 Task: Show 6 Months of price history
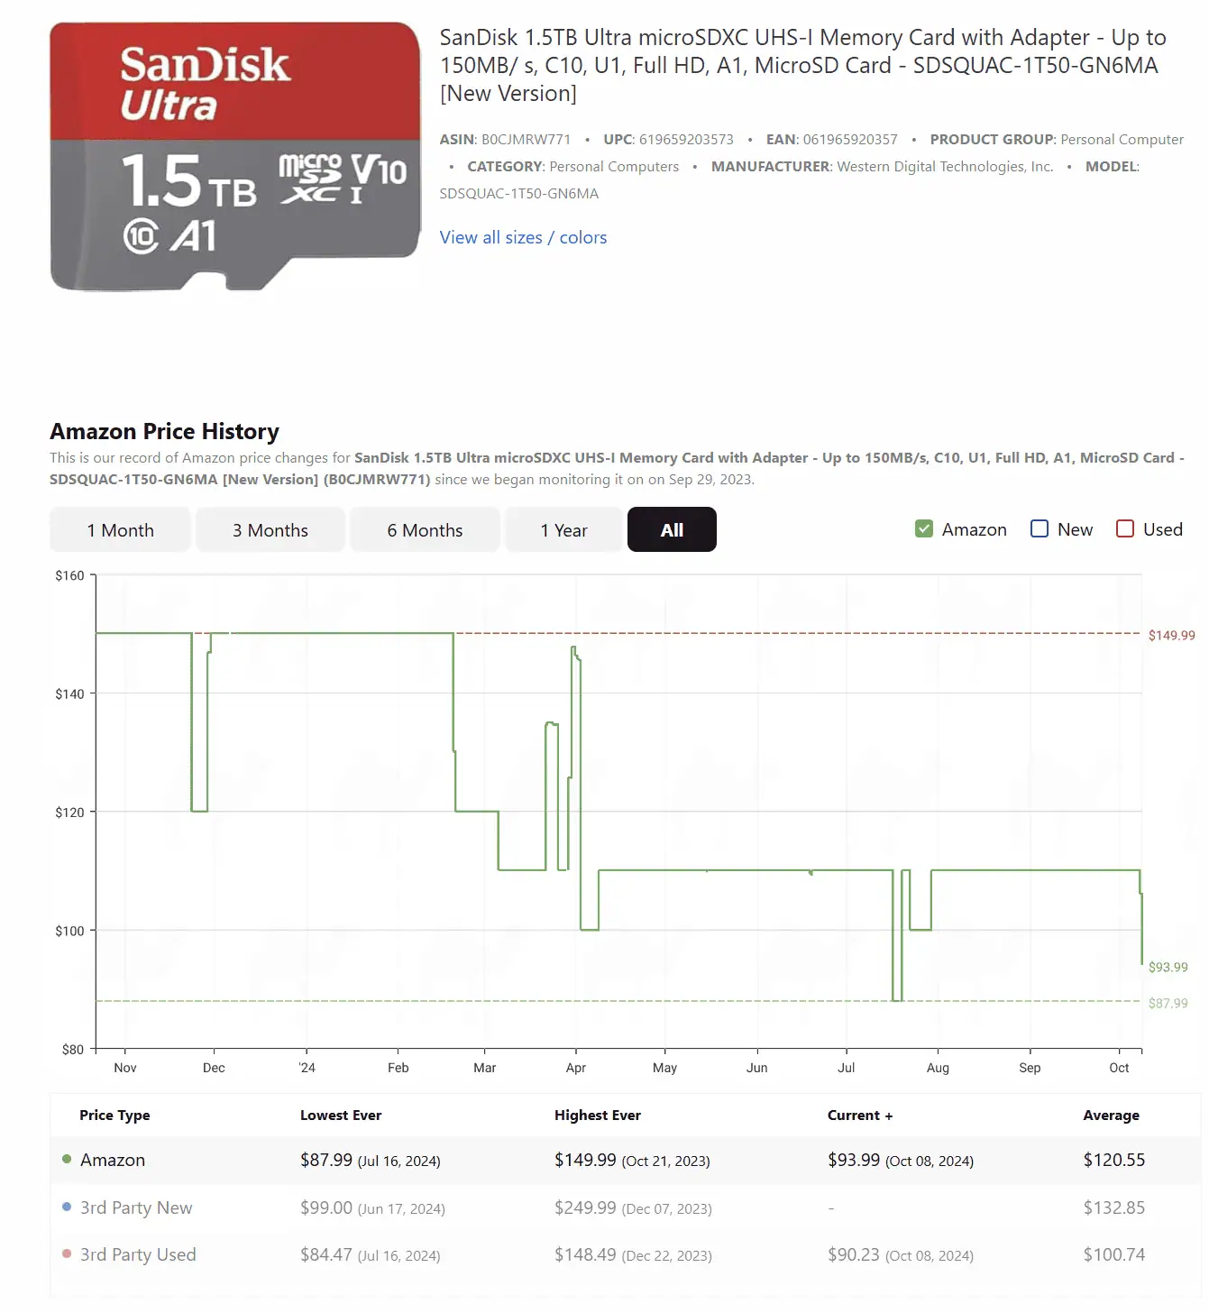point(425,530)
